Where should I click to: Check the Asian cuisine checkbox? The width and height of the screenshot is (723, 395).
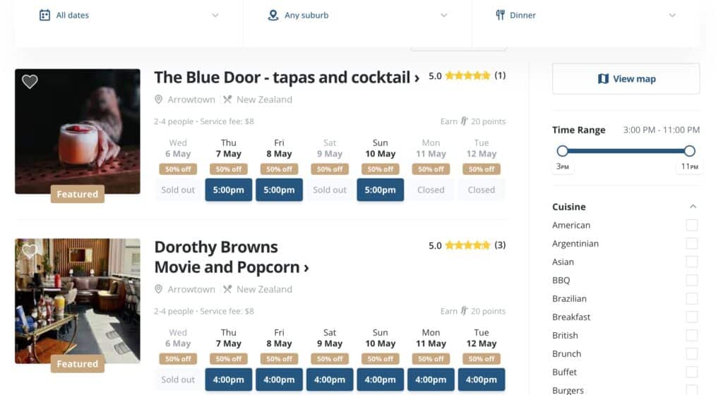692,262
